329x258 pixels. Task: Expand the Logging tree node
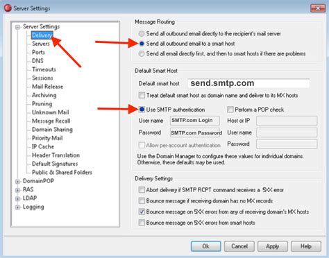coord(17,207)
